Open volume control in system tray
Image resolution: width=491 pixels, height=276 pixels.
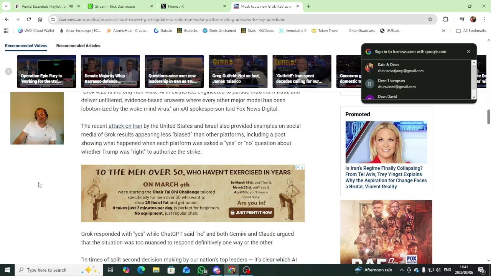(x=438, y=270)
